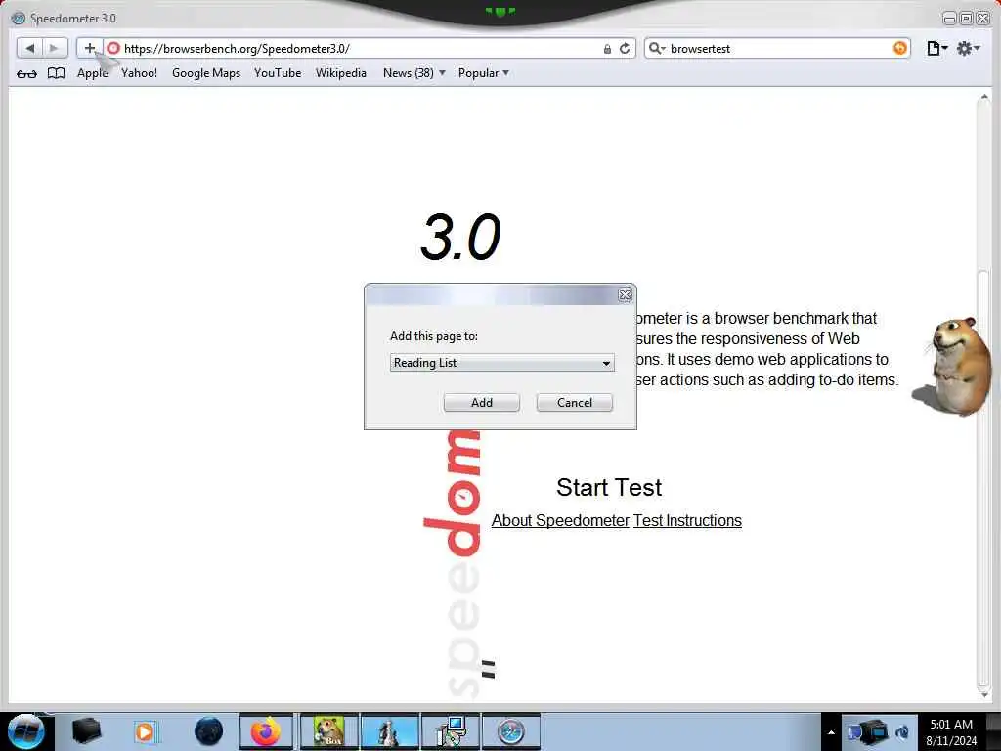1001x751 pixels.
Task: Maximize the Speedometer browser window
Action: point(967,19)
